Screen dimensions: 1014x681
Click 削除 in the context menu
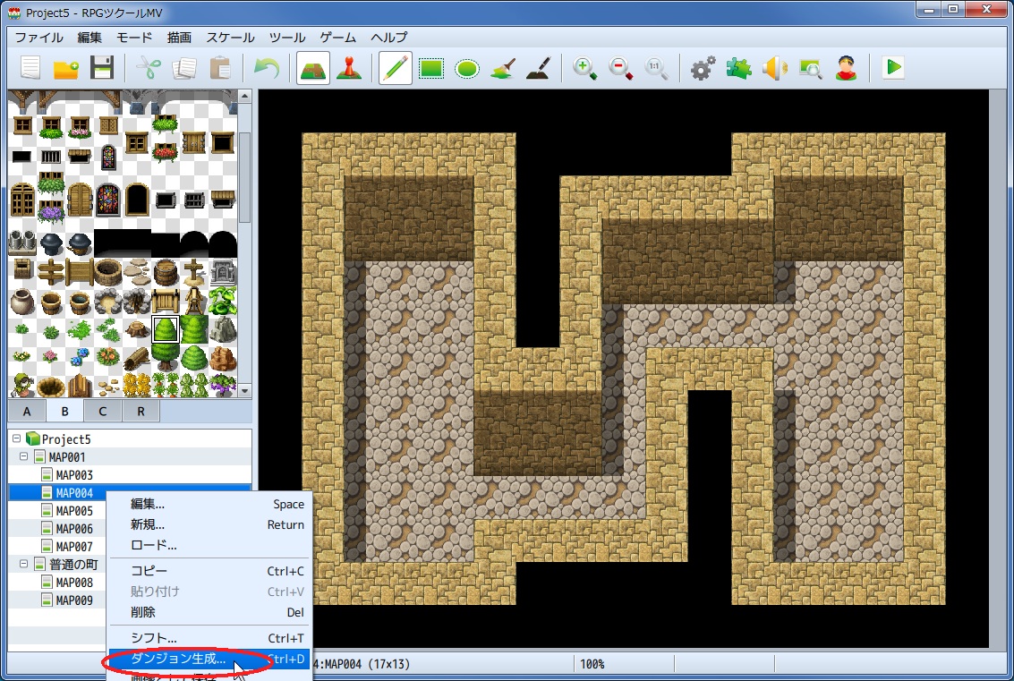coord(143,613)
